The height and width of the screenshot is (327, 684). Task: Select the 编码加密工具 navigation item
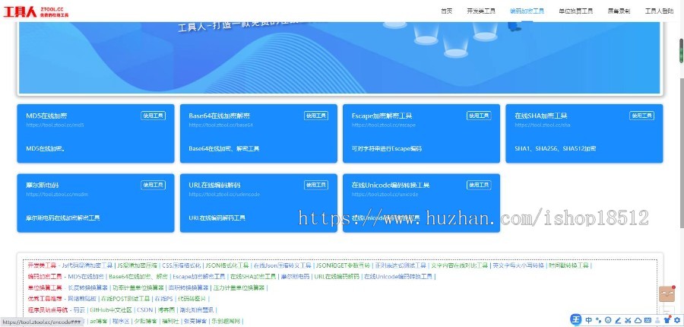pos(527,11)
